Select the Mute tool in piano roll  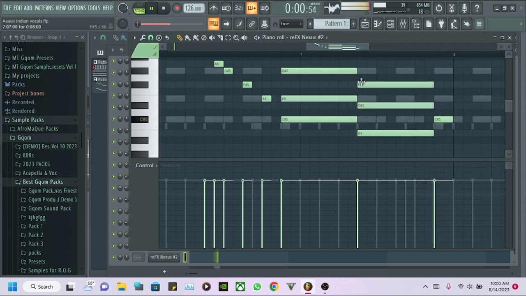tap(212, 37)
